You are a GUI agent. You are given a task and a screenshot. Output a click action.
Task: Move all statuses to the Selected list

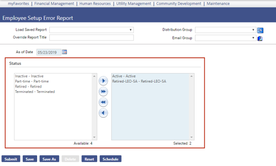click(x=103, y=92)
